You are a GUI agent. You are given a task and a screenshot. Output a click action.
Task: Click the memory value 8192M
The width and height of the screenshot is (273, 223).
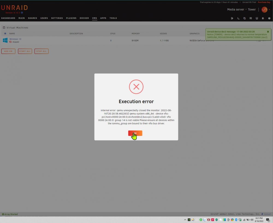coord(135,41)
